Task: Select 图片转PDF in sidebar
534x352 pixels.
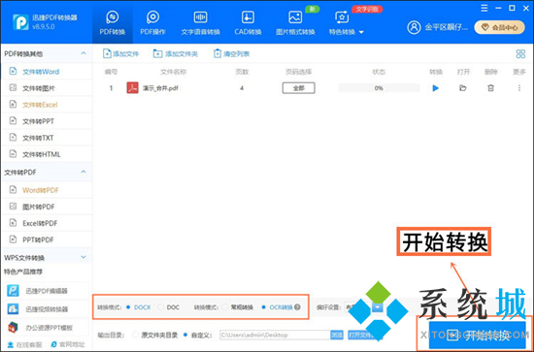Action: (47, 207)
